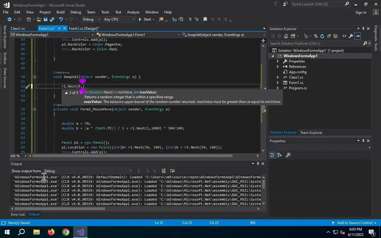The width and height of the screenshot is (381, 238).
Task: Click the Open File toolbar icon
Action: coord(39,19)
